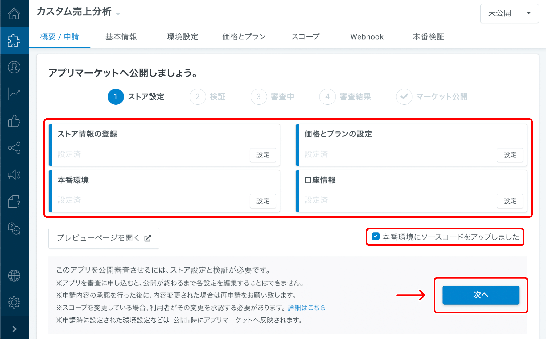Select the Home icon in the sidebar
The height and width of the screenshot is (339, 546).
(x=14, y=14)
